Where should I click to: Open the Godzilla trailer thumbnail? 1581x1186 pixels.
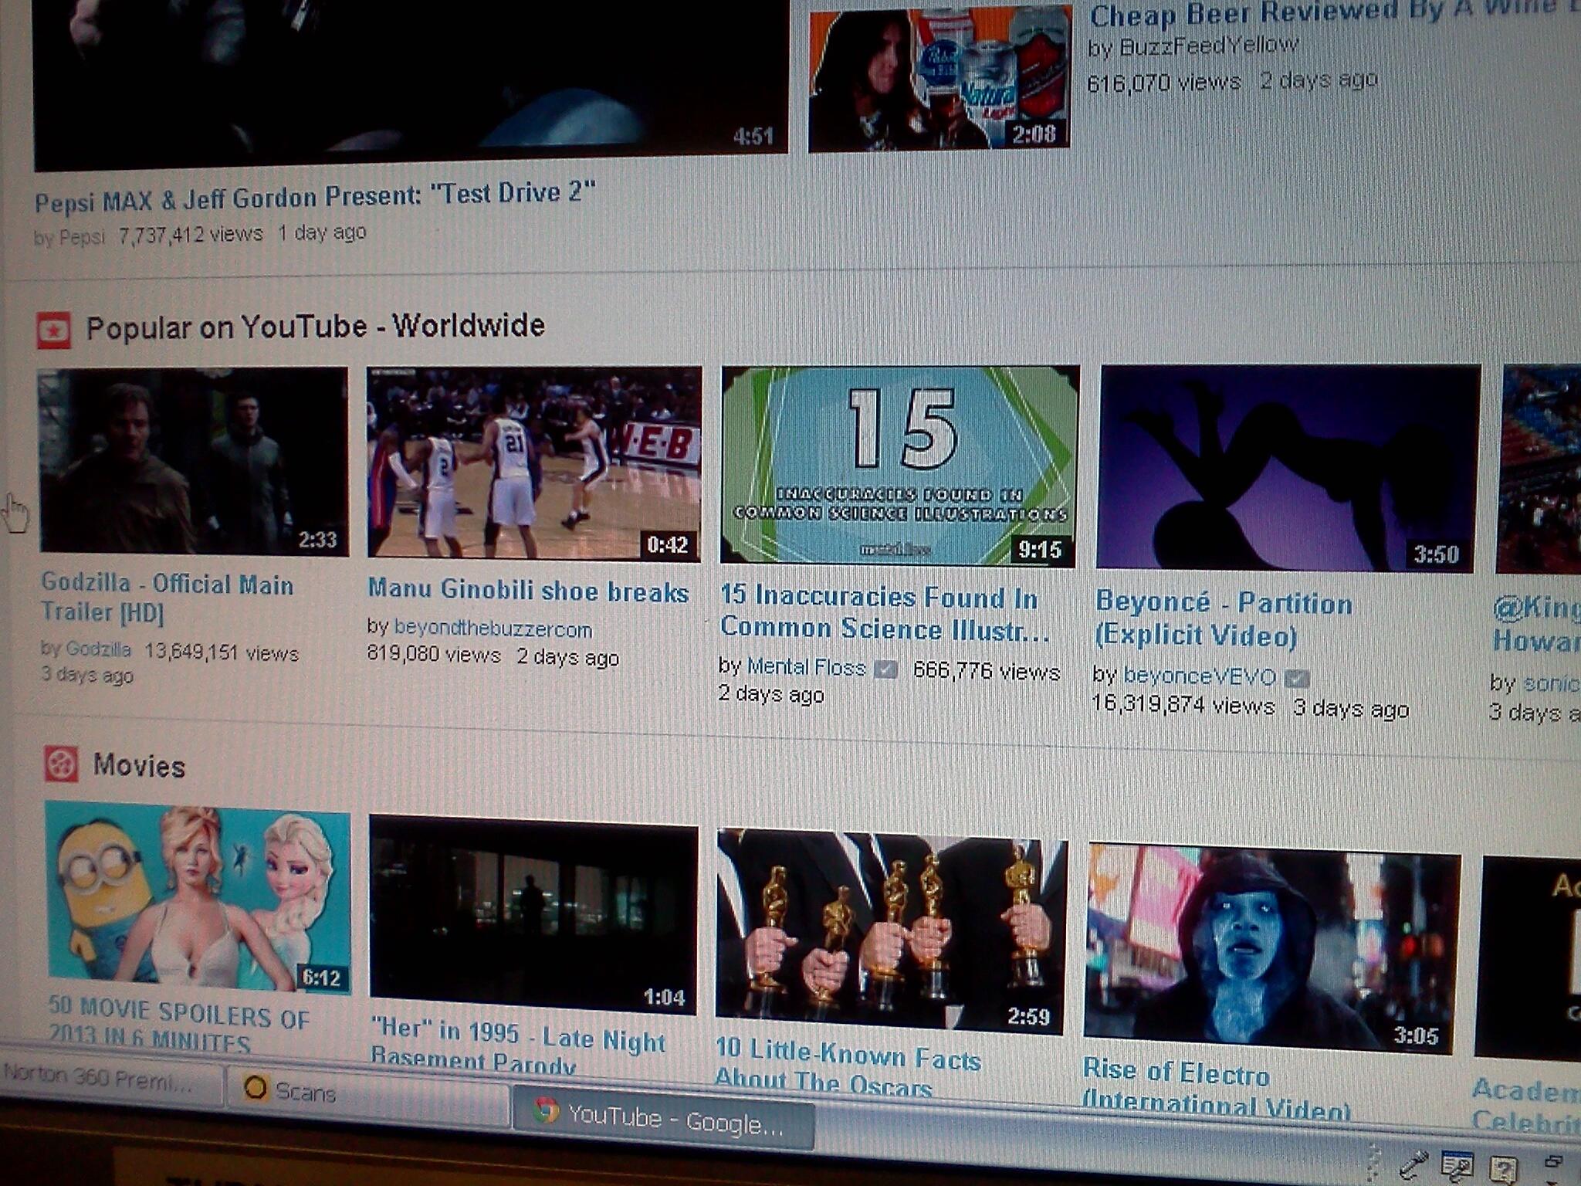point(194,461)
